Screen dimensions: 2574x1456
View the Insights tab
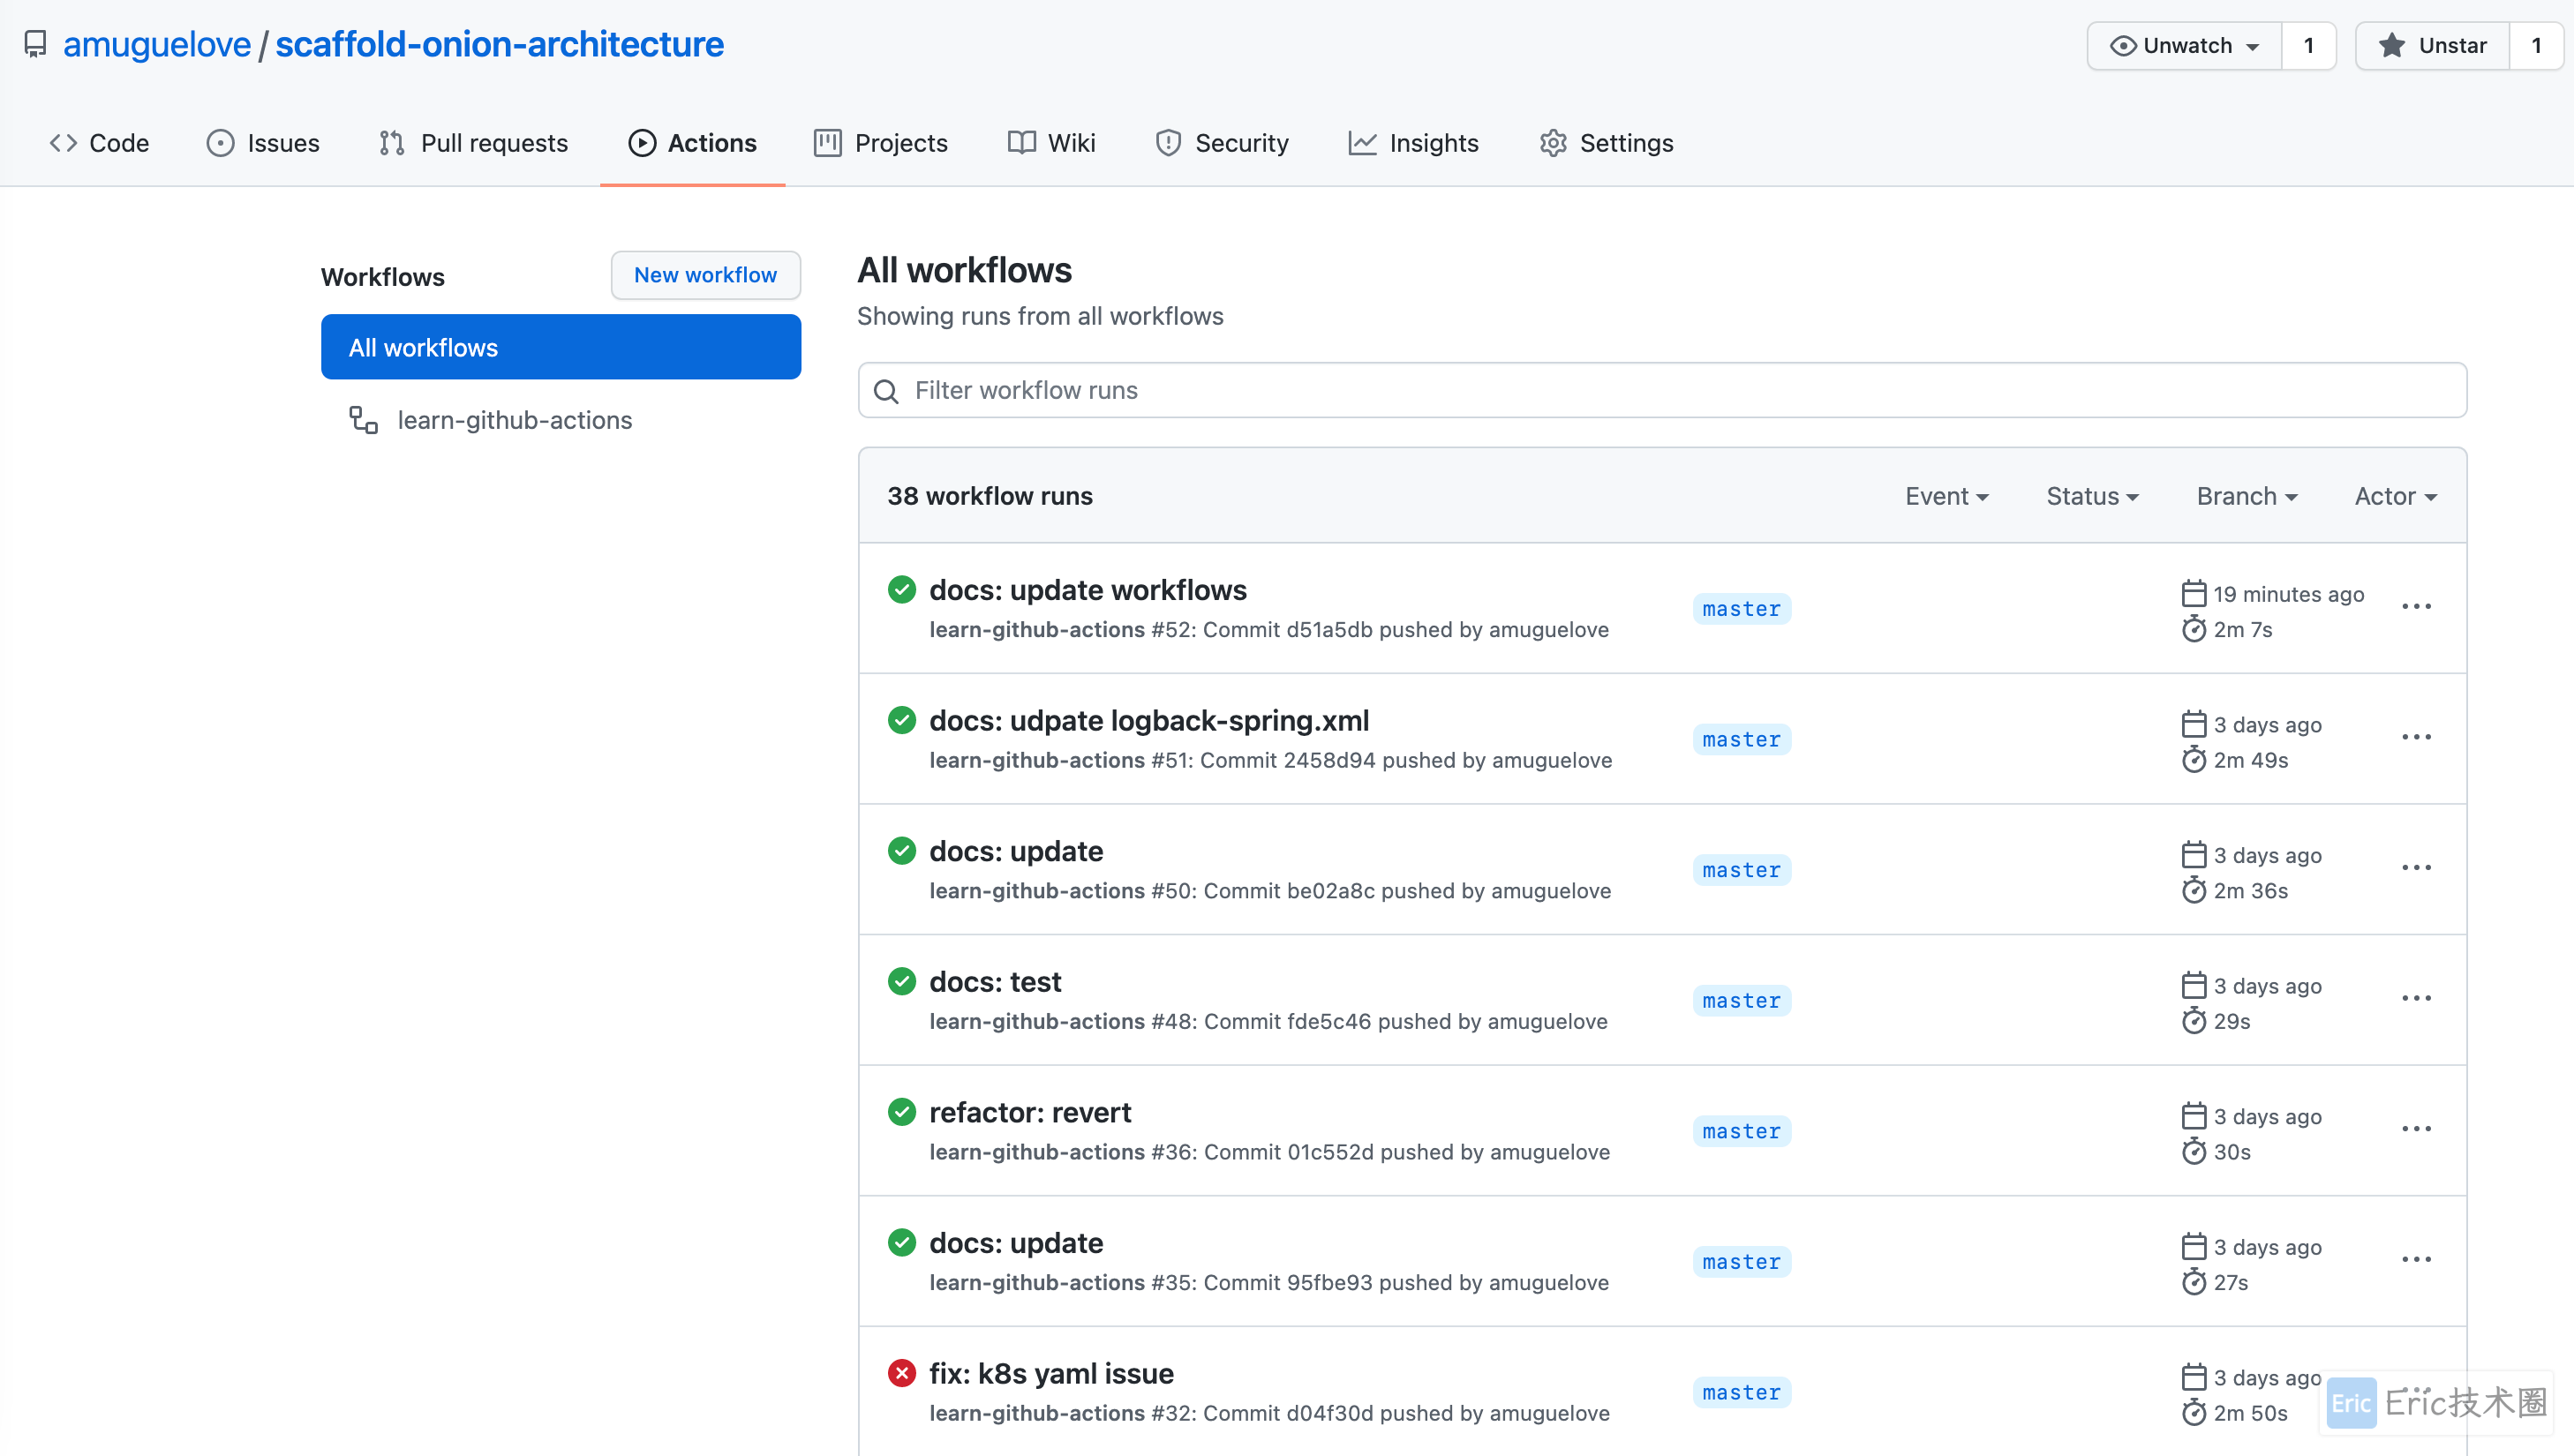pos(1413,143)
